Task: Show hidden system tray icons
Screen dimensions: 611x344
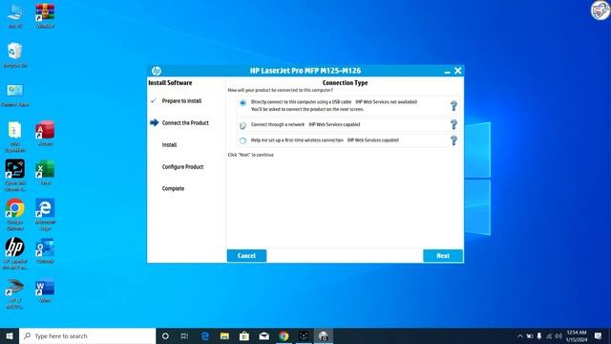Action: tap(519, 336)
